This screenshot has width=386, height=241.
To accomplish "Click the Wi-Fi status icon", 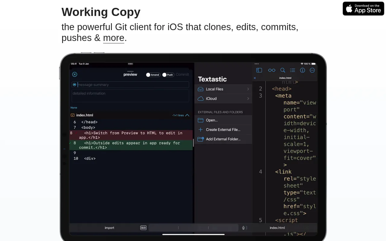I will [302, 64].
